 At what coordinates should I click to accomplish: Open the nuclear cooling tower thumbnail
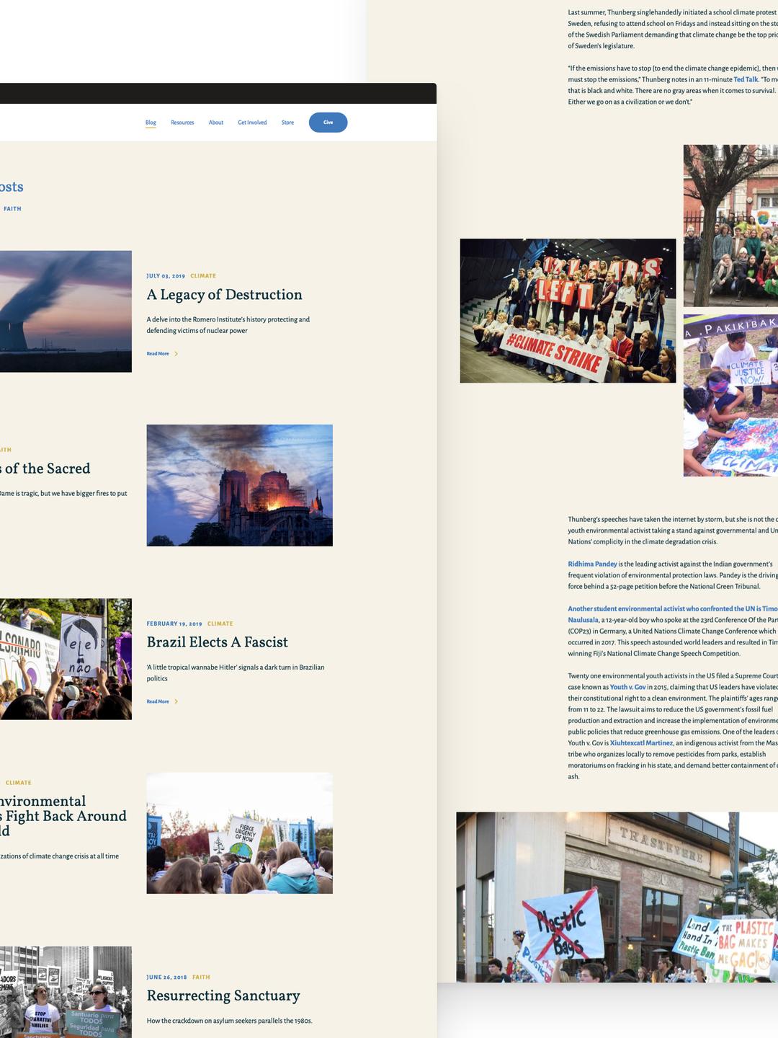(66, 311)
